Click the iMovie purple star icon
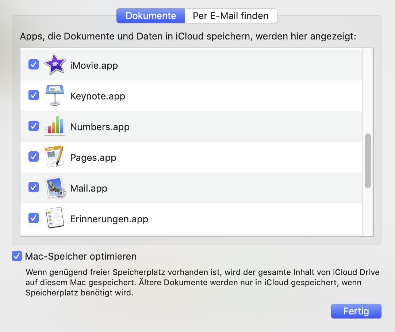The image size is (395, 332). 55,65
